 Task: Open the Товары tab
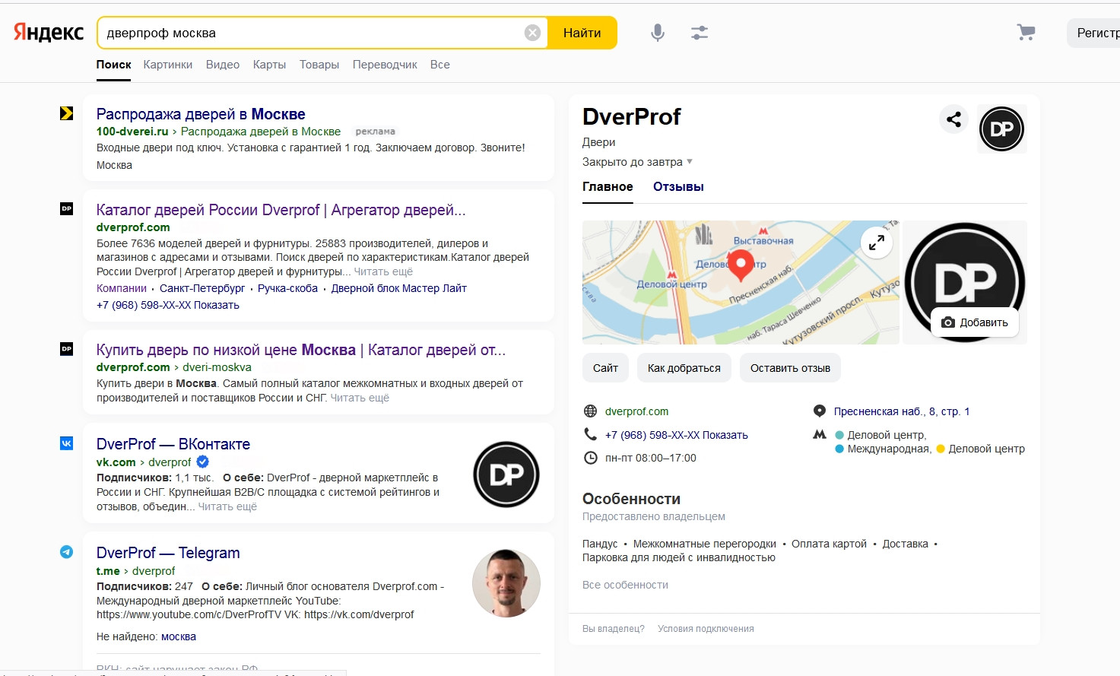click(319, 65)
